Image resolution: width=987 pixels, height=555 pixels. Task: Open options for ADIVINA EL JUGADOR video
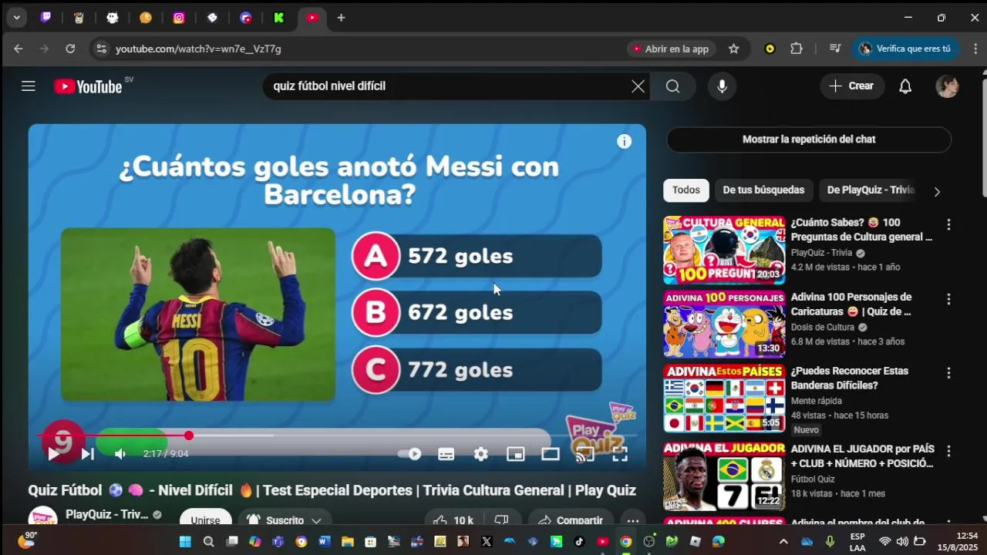[948, 451]
